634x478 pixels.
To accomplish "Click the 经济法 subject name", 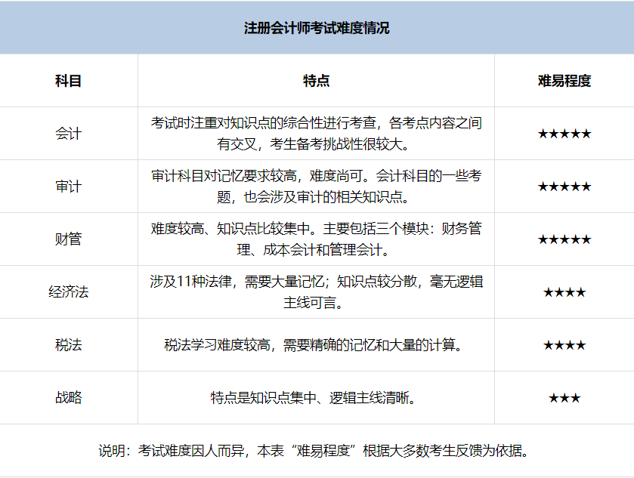I will click(70, 292).
